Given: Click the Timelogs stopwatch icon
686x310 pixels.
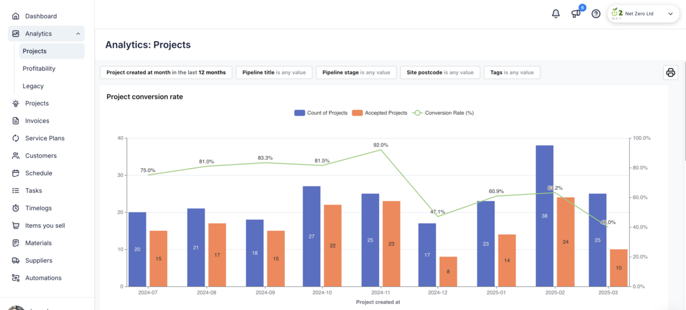Looking at the screenshot, I should (16, 208).
